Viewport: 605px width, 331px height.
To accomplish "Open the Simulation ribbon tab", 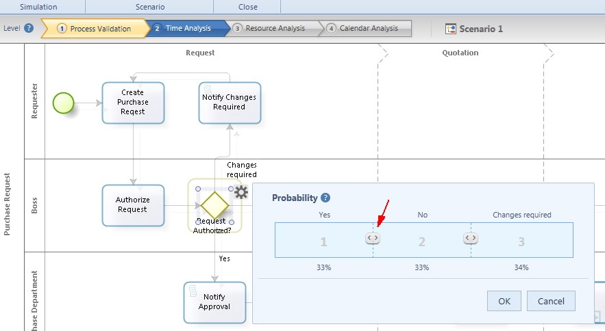I will pos(38,7).
